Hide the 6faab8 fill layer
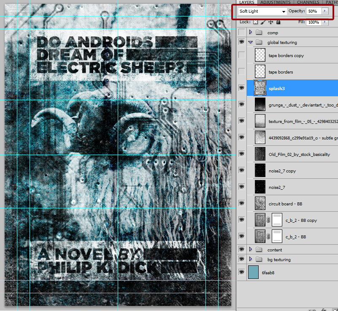The image size is (338, 311). [x=242, y=272]
